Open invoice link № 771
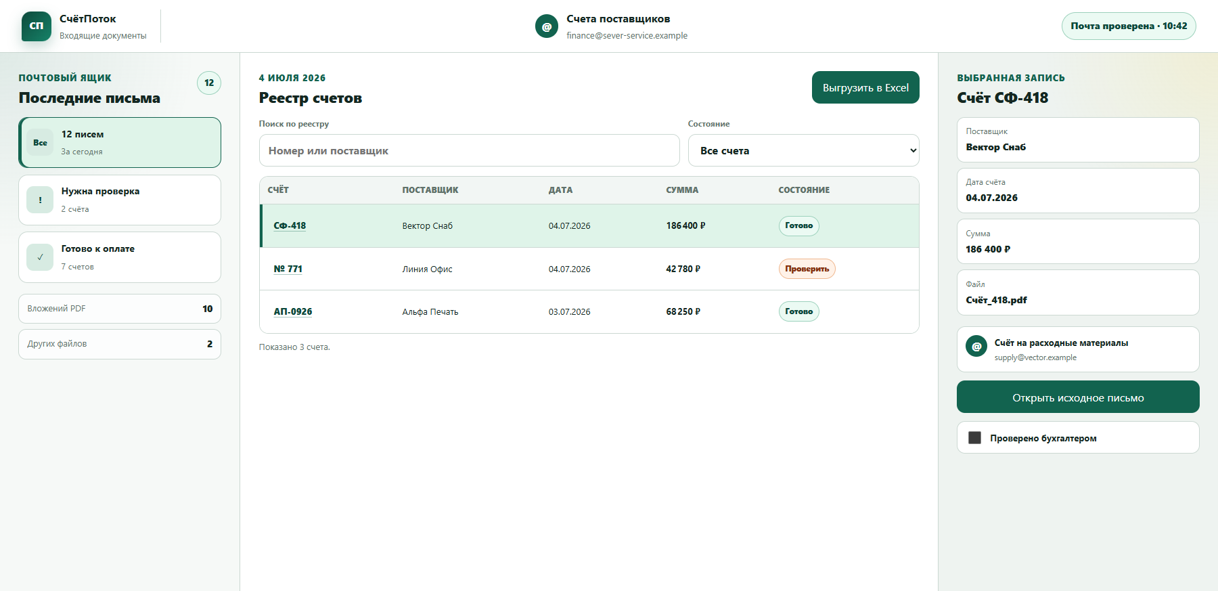Viewport: 1218px width, 591px height. pos(288,269)
